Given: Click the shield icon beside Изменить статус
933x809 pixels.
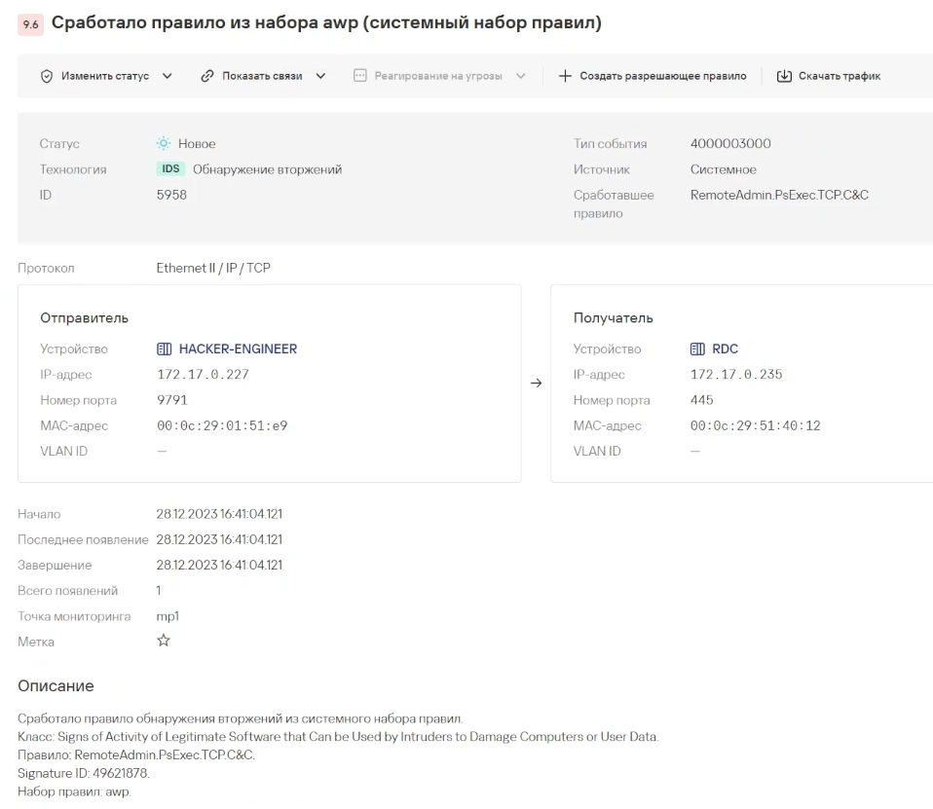Looking at the screenshot, I should 47,77.
